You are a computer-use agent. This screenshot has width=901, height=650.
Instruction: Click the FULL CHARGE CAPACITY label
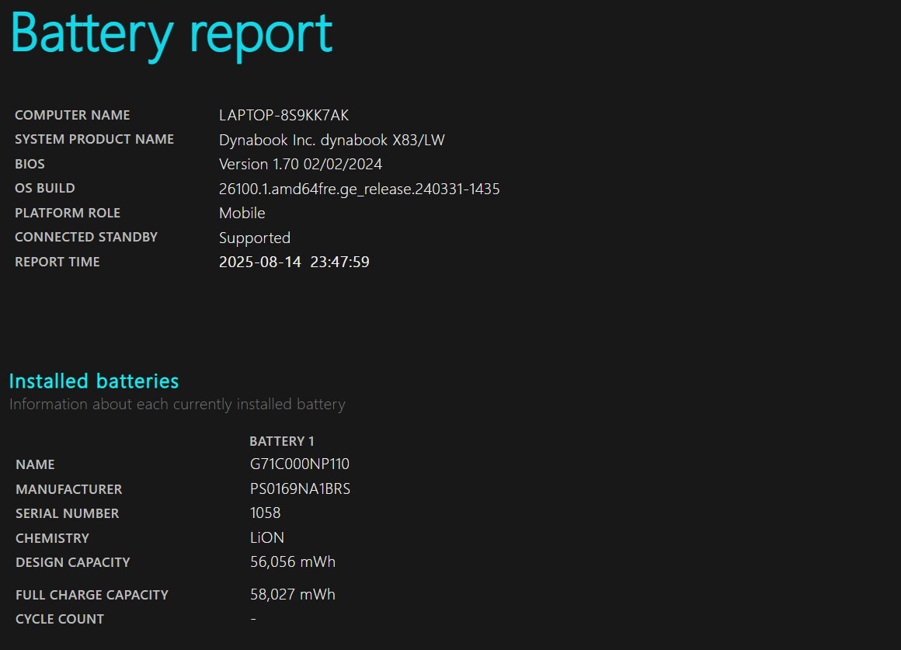92,595
